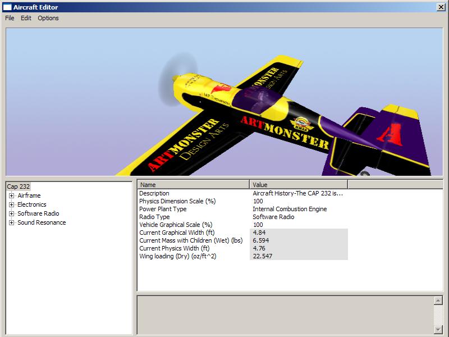Click the Name column header
The image size is (449, 337).
(194, 185)
